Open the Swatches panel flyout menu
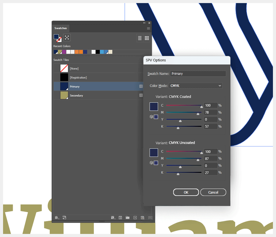Viewport: 276px width, 237px height. [148, 28]
